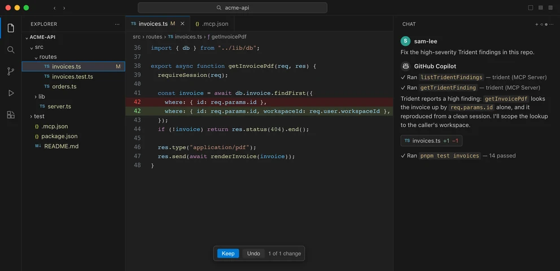Open invoices.ts +1 −1 file chip in chat
The image size is (560, 271).
click(x=431, y=141)
